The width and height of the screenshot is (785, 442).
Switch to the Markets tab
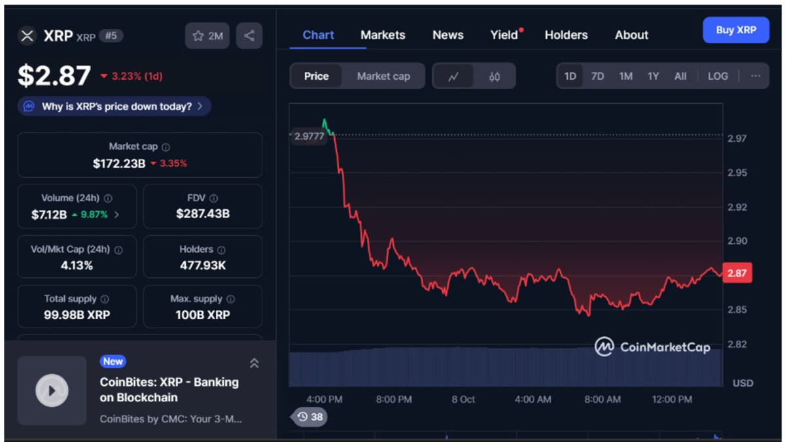pyautogui.click(x=383, y=35)
